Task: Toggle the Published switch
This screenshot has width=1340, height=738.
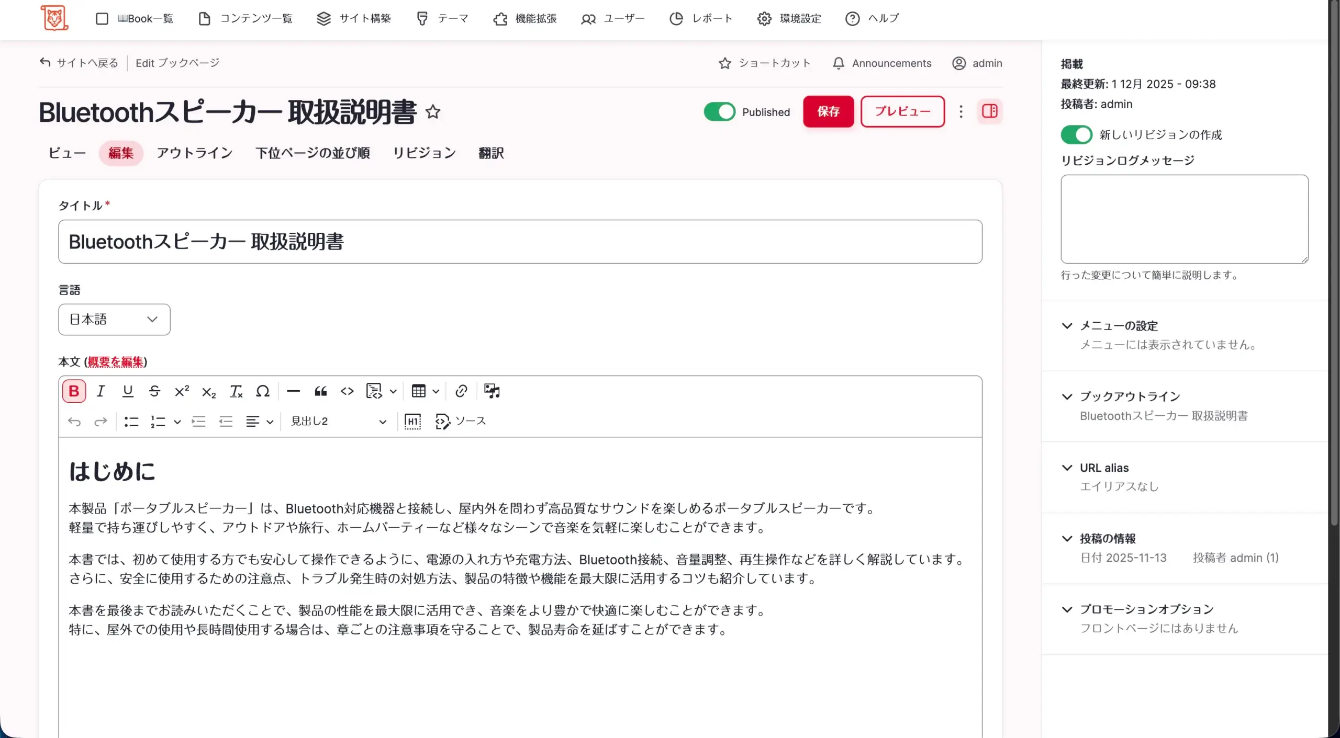Action: click(719, 112)
